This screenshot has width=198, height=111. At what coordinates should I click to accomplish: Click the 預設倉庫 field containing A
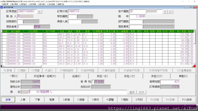25,26
